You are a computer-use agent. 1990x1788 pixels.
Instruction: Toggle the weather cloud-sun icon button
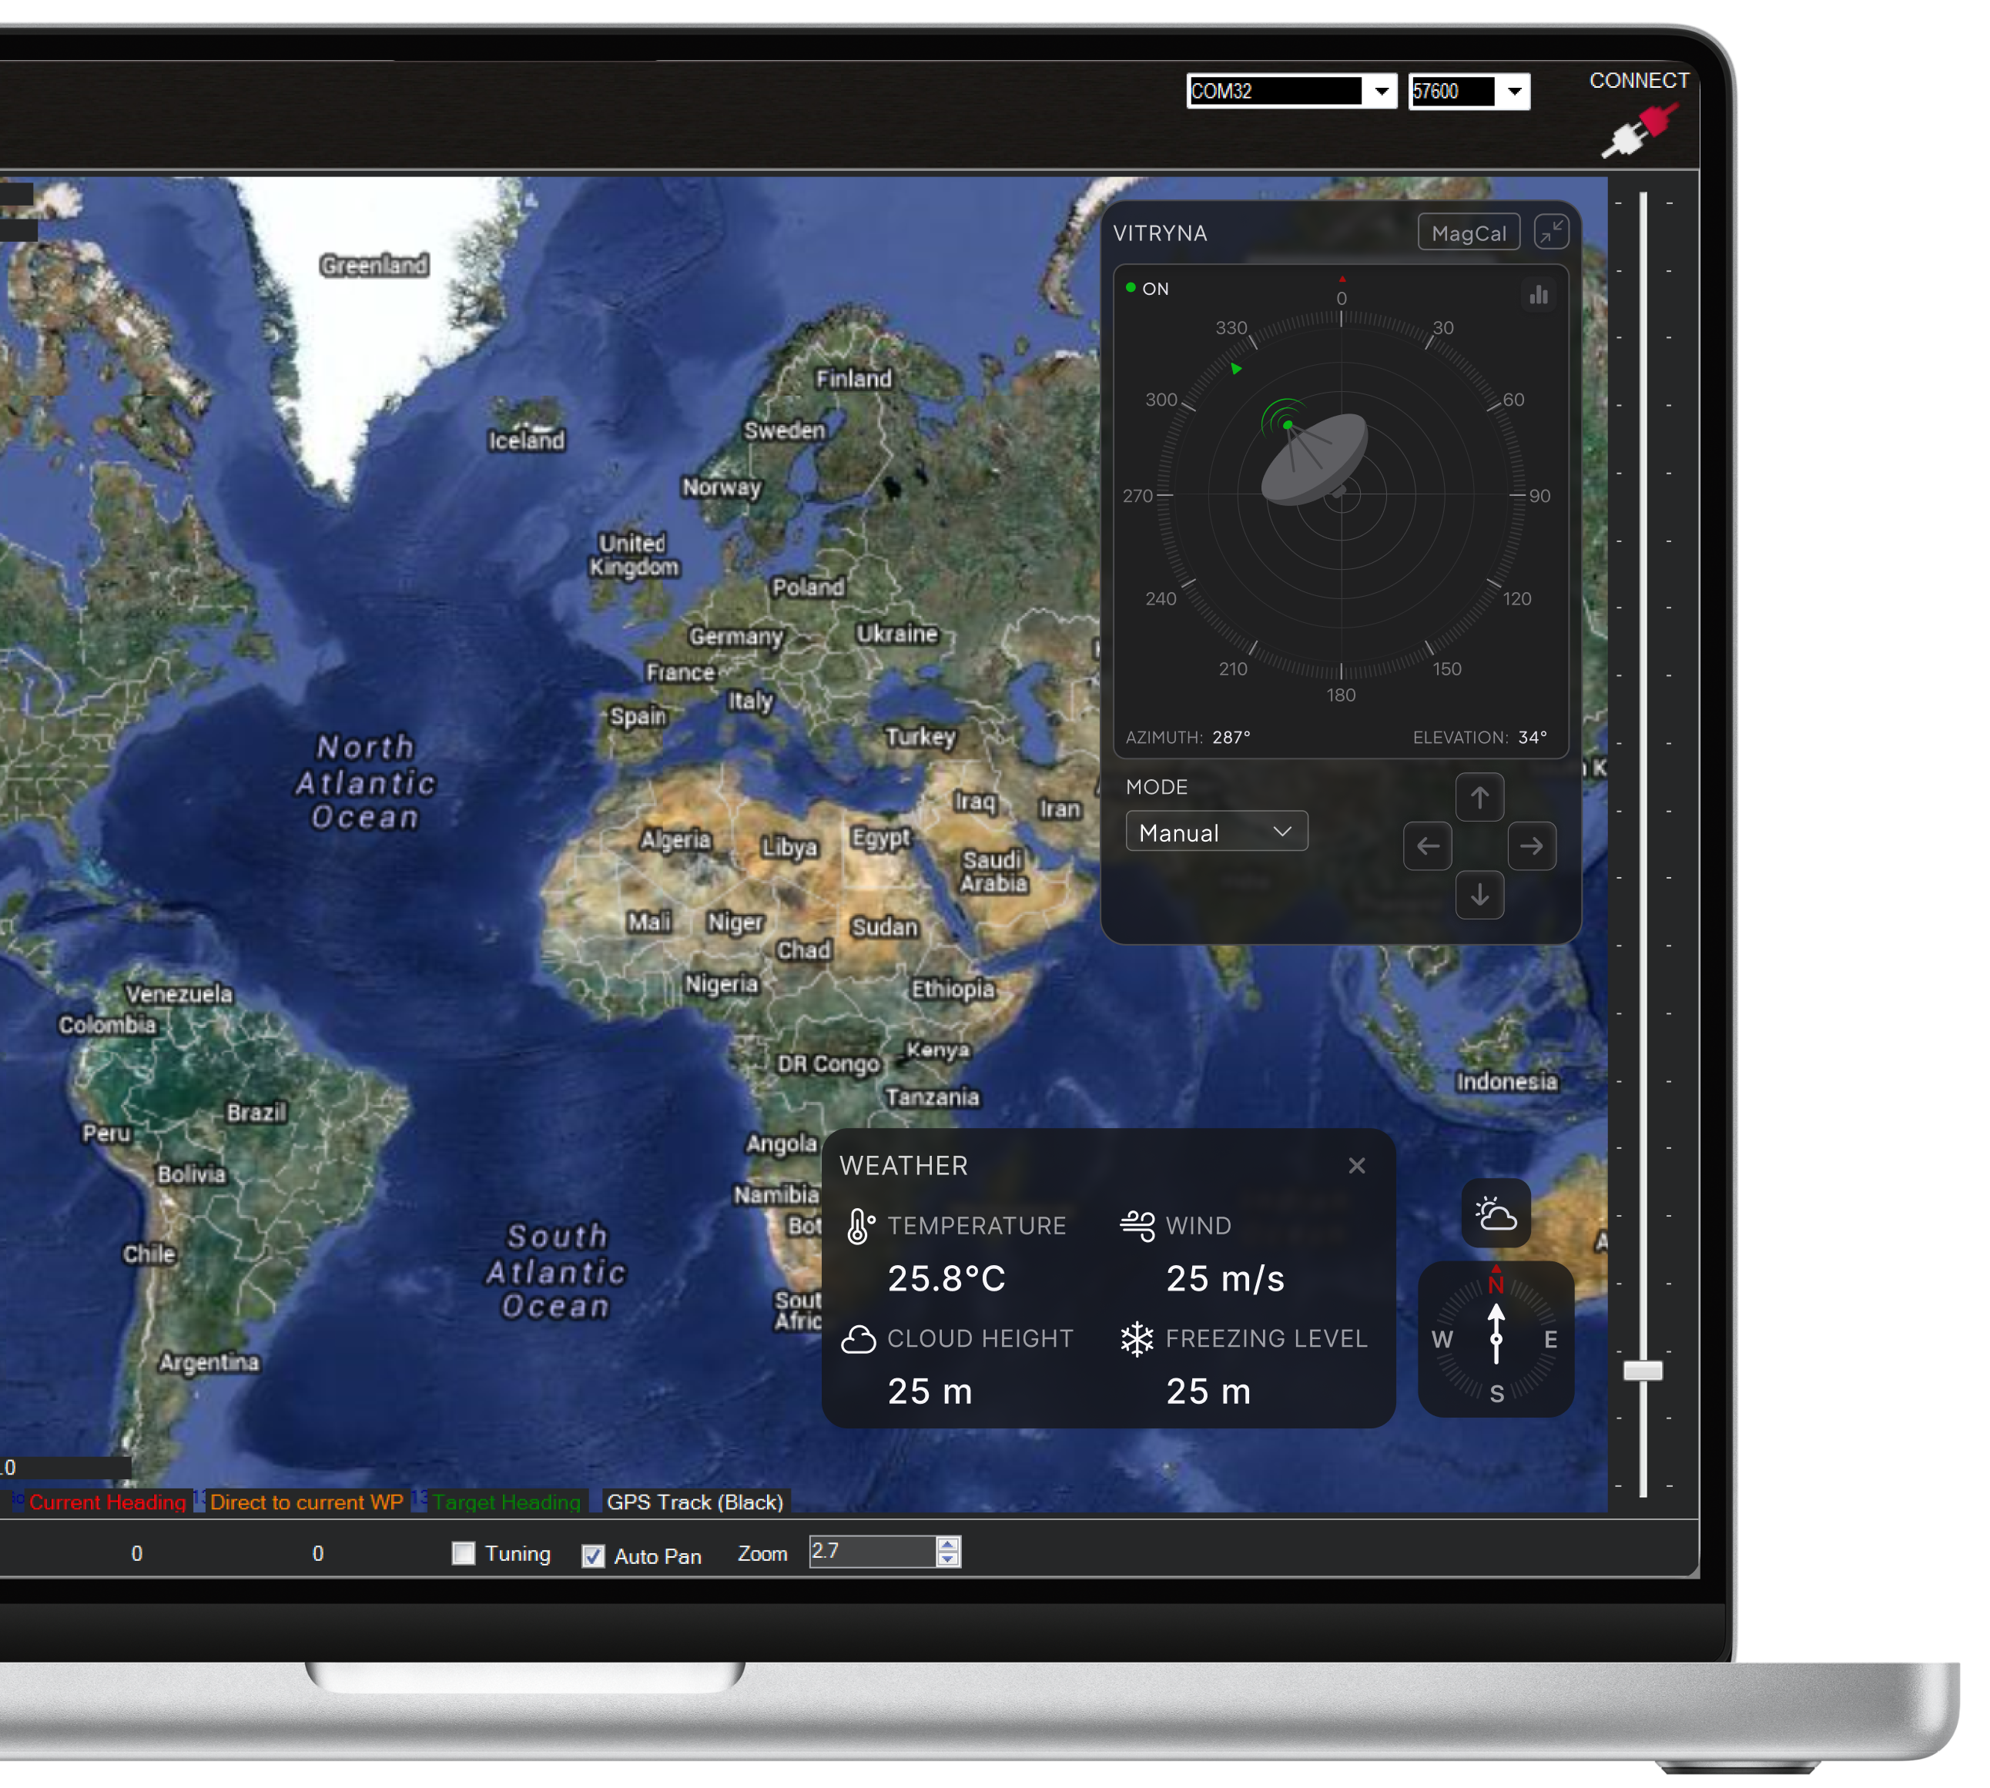point(1495,1214)
